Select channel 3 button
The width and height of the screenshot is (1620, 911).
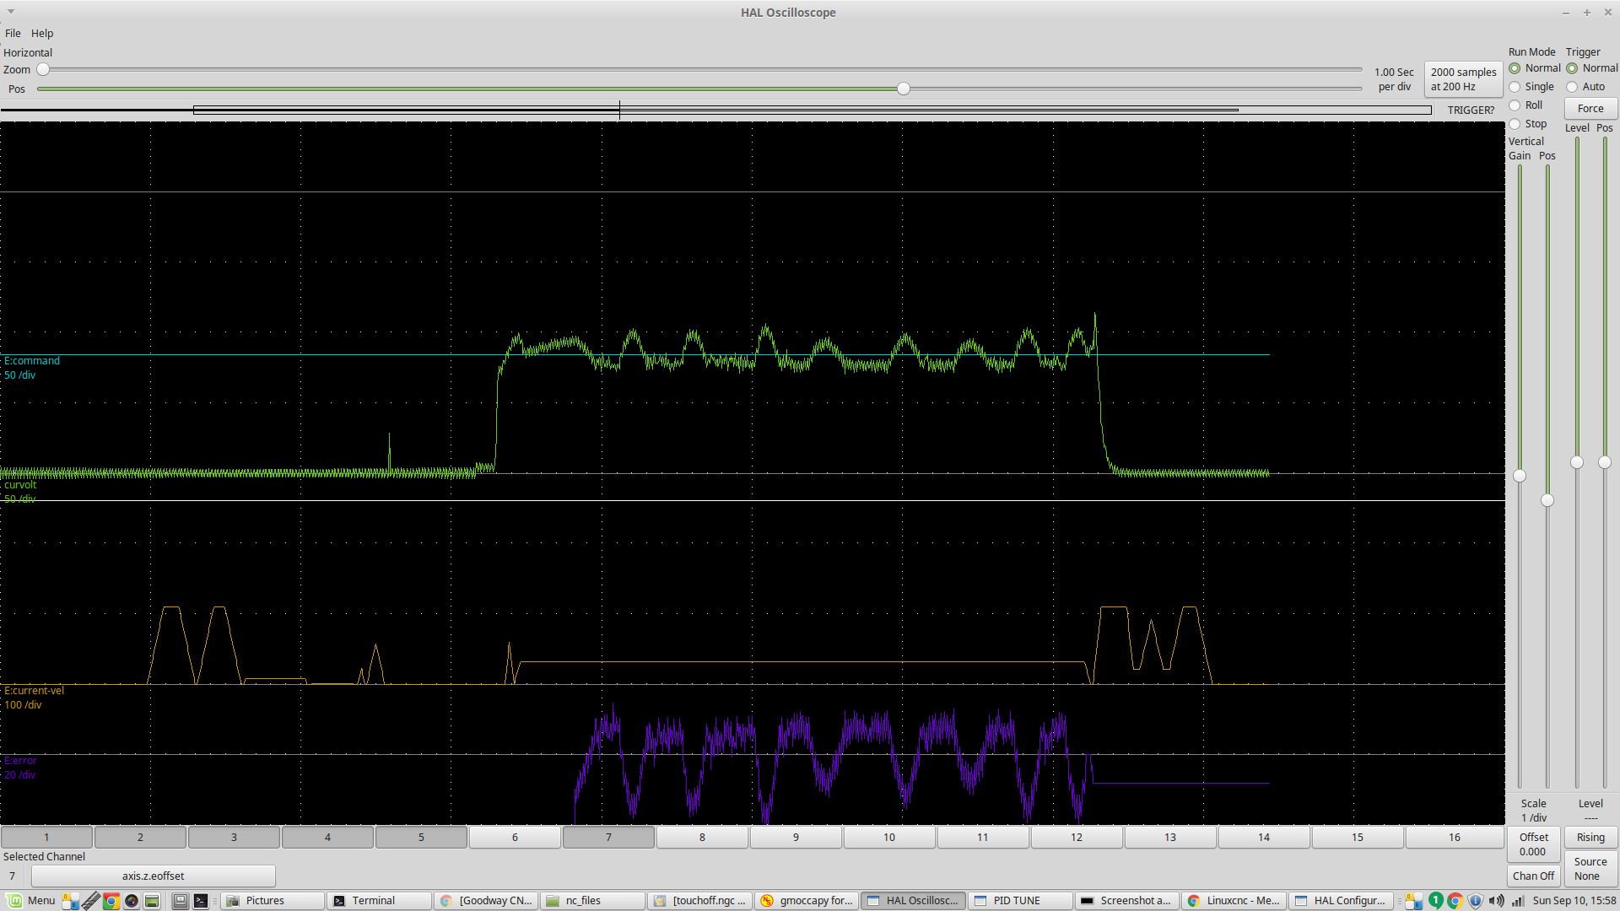pyautogui.click(x=234, y=838)
